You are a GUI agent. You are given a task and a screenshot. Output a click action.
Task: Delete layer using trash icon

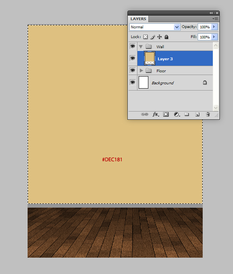pos(208,115)
